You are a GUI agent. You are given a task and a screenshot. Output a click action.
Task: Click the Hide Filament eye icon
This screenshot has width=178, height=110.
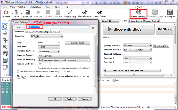click(85, 12)
